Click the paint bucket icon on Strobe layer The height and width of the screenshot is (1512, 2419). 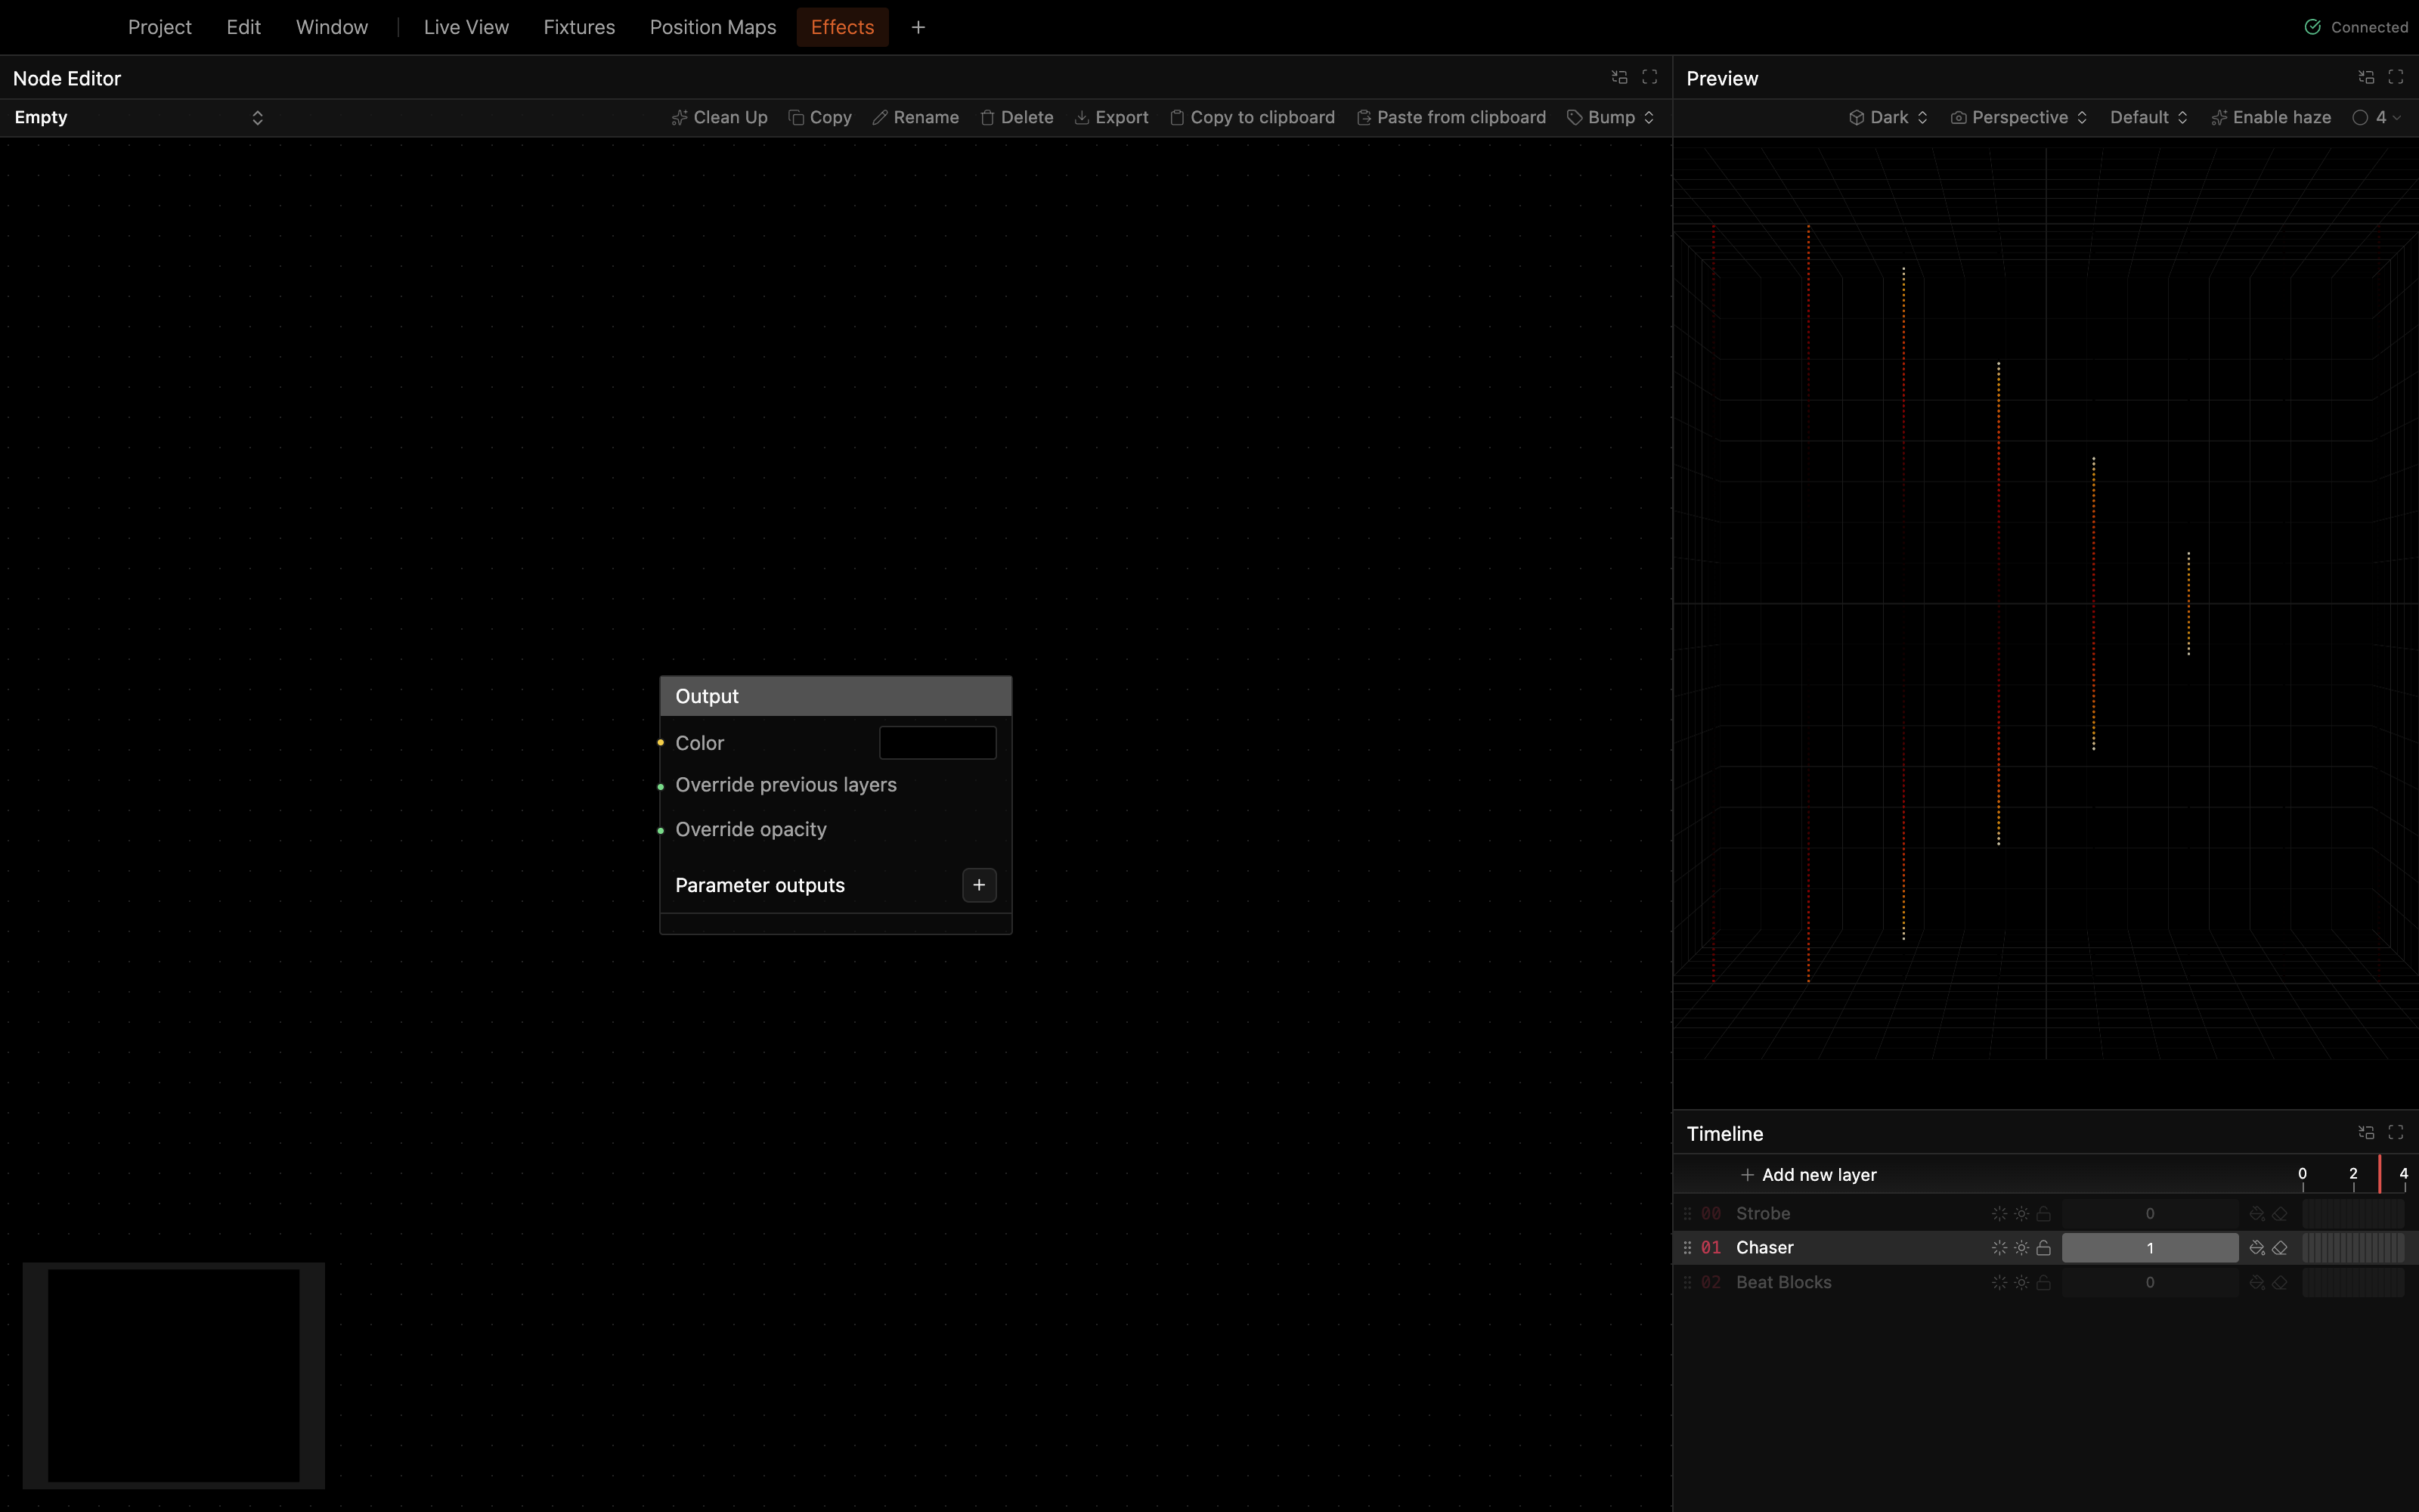coord(2257,1214)
